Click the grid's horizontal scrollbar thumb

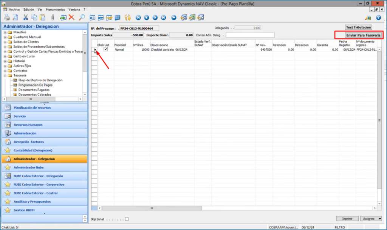pos(152,208)
